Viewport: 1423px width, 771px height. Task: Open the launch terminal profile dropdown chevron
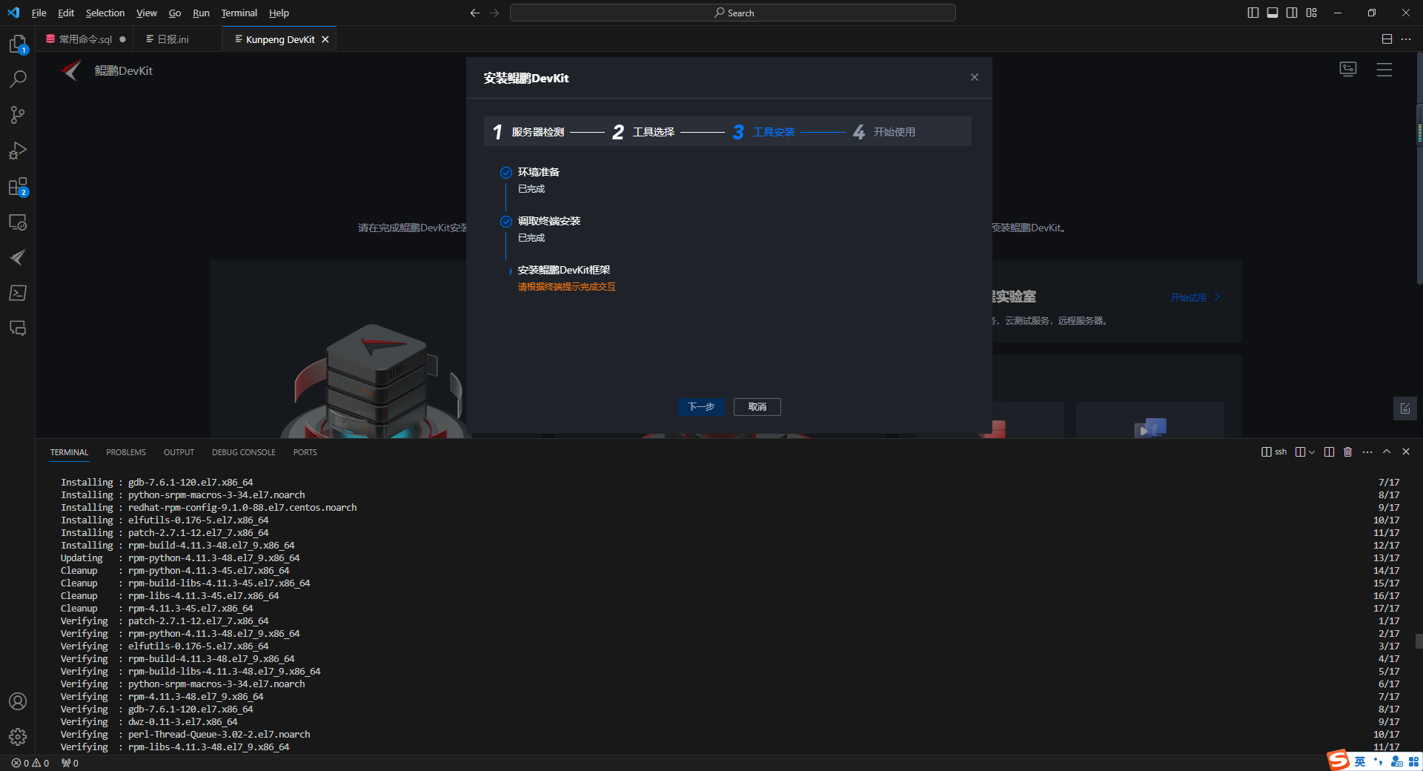[1310, 452]
